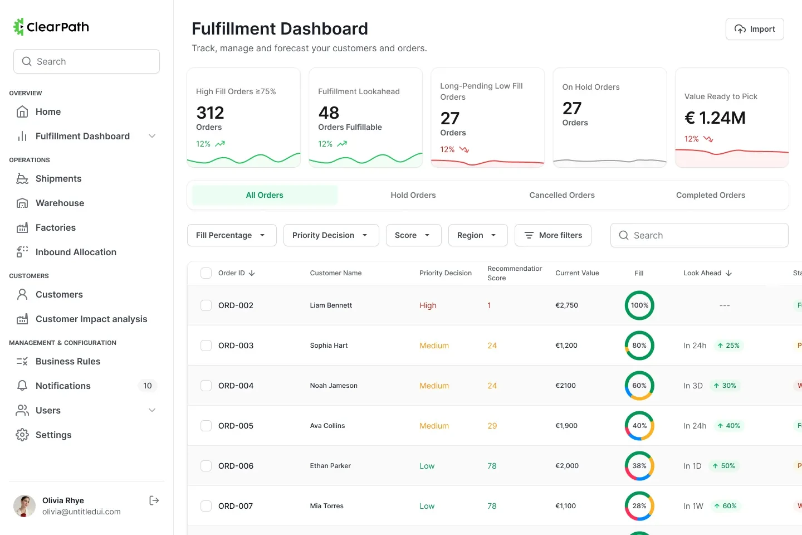
Task: Toggle the select-all checkbox in table header
Action: (x=206, y=273)
